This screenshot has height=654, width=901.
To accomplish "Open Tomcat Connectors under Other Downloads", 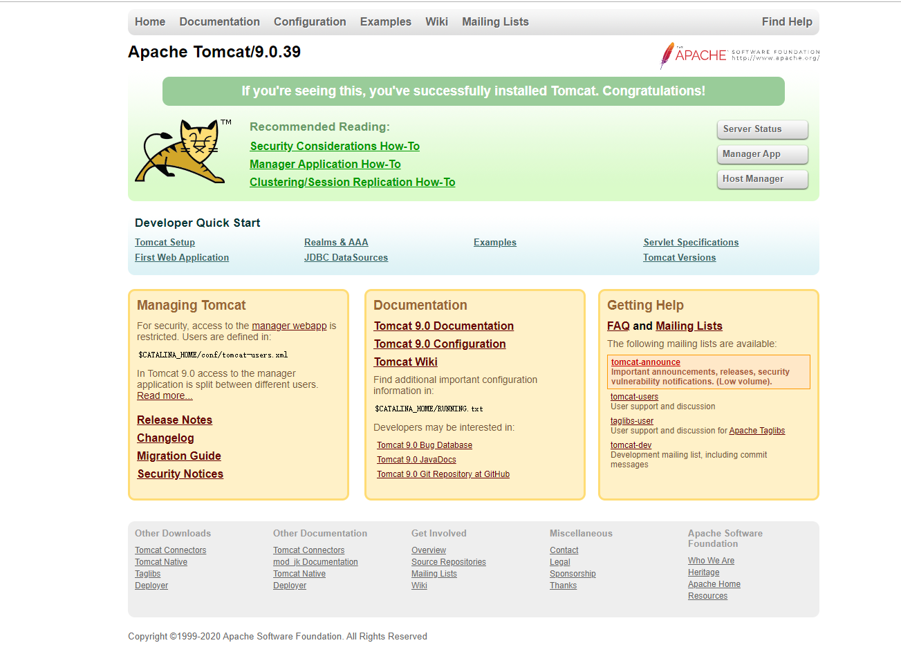I will tap(171, 550).
